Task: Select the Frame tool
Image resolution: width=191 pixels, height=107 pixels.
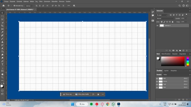Action: coord(2,29)
